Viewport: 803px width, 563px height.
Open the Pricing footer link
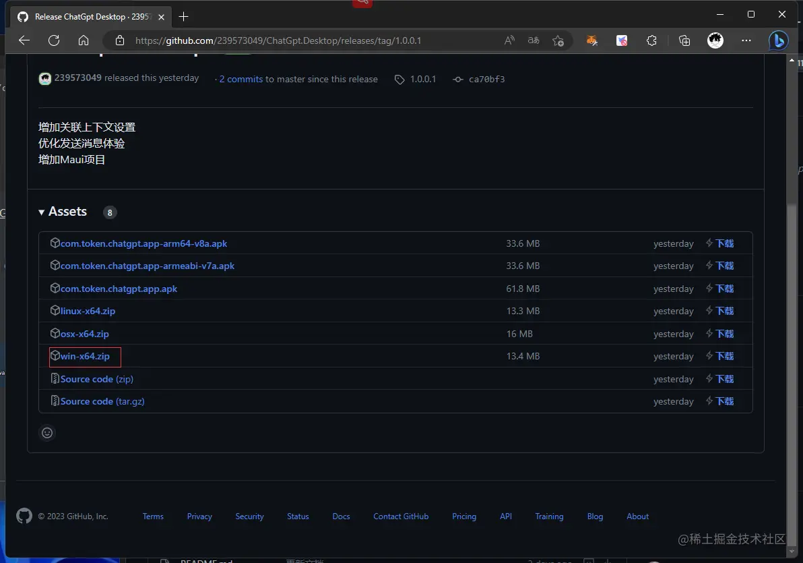[464, 516]
